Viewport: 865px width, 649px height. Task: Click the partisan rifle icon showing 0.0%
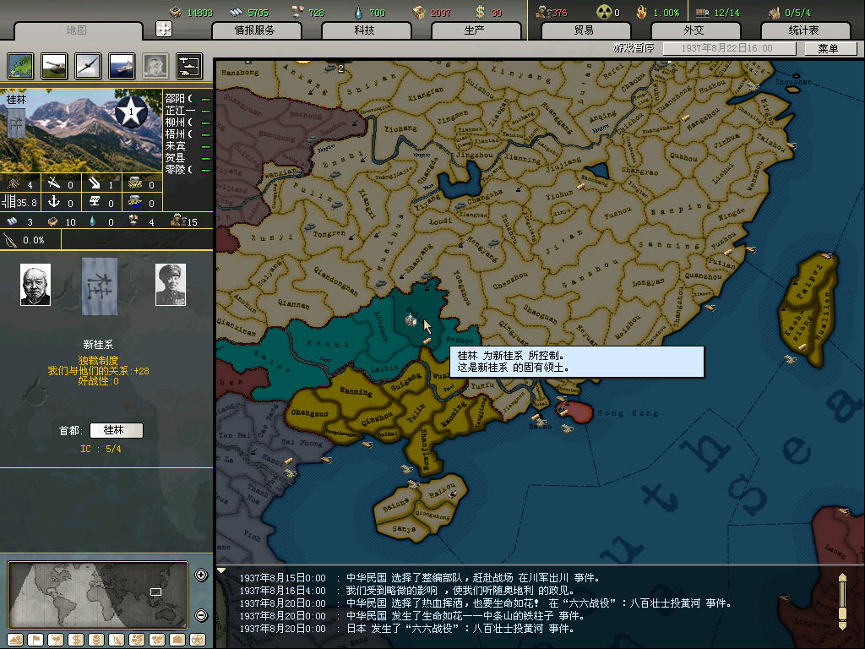[x=10, y=240]
